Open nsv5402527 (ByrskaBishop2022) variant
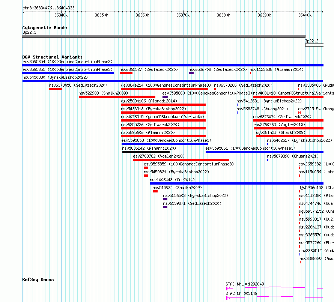 click(299, 141)
